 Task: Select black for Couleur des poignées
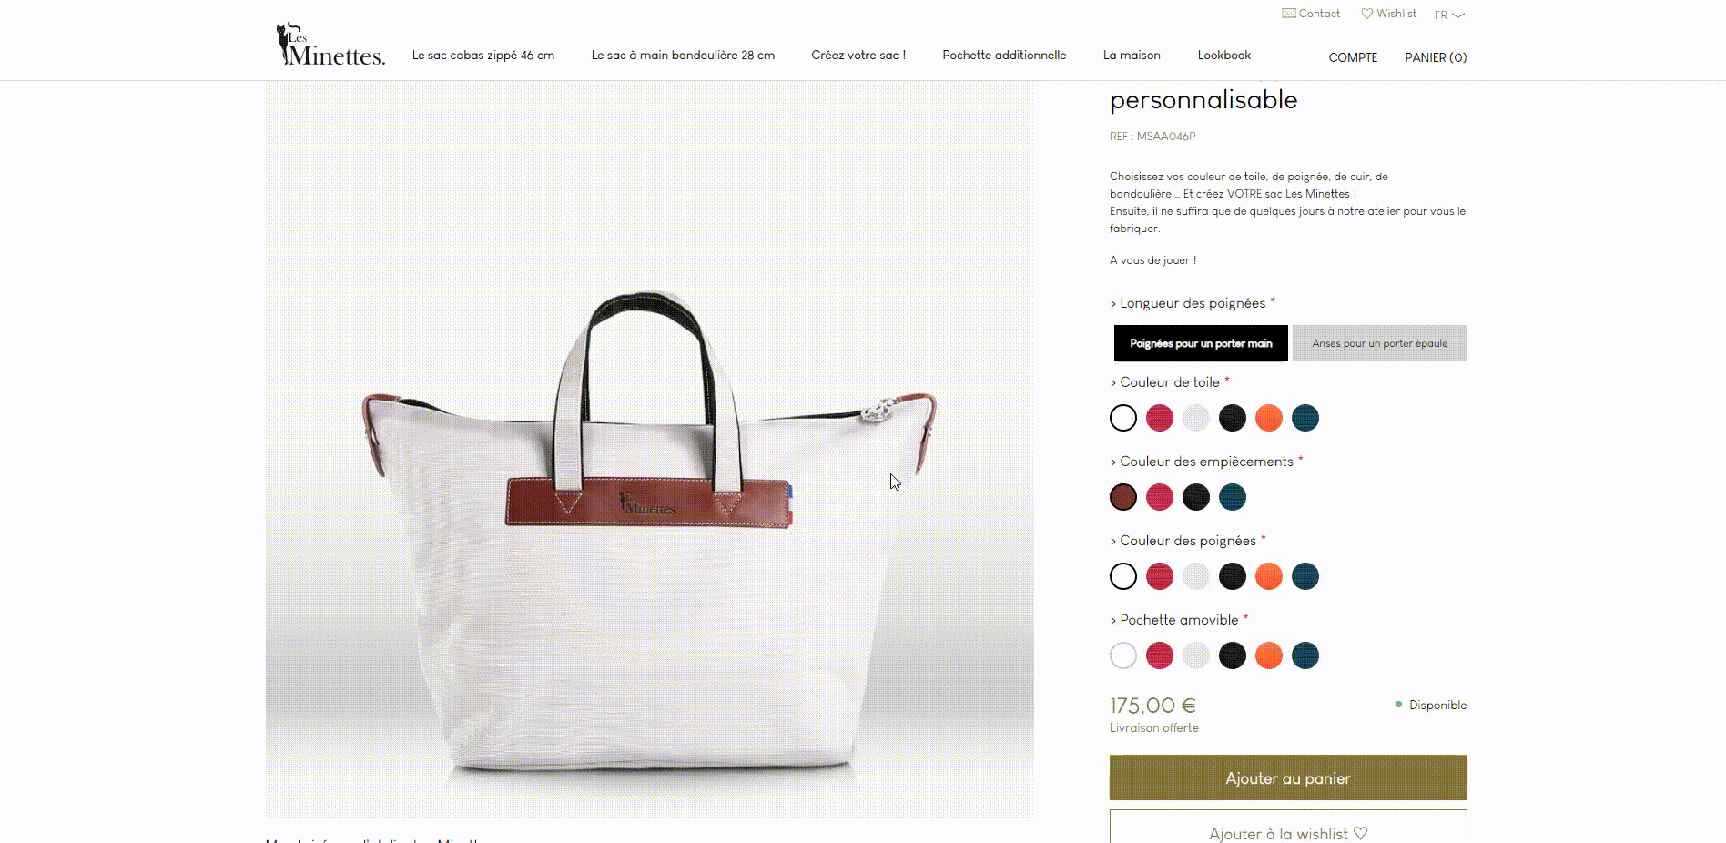point(1233,576)
